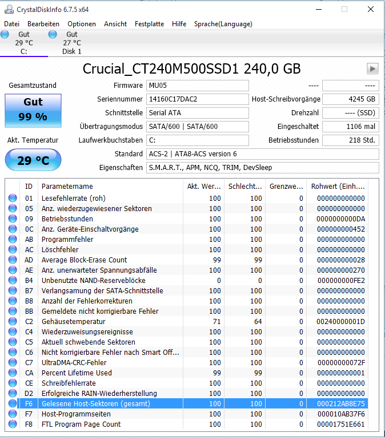Click the Rohwert column header
385x437 pixels.
click(338, 186)
